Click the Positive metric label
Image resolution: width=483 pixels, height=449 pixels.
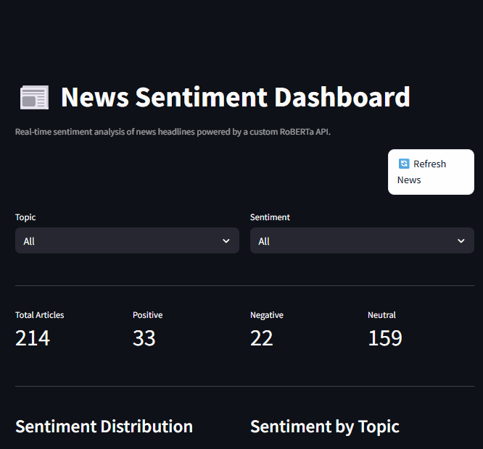pyautogui.click(x=147, y=315)
